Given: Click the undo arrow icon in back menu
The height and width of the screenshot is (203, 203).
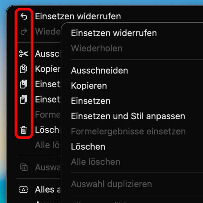Looking at the screenshot, I should pyautogui.click(x=24, y=16).
